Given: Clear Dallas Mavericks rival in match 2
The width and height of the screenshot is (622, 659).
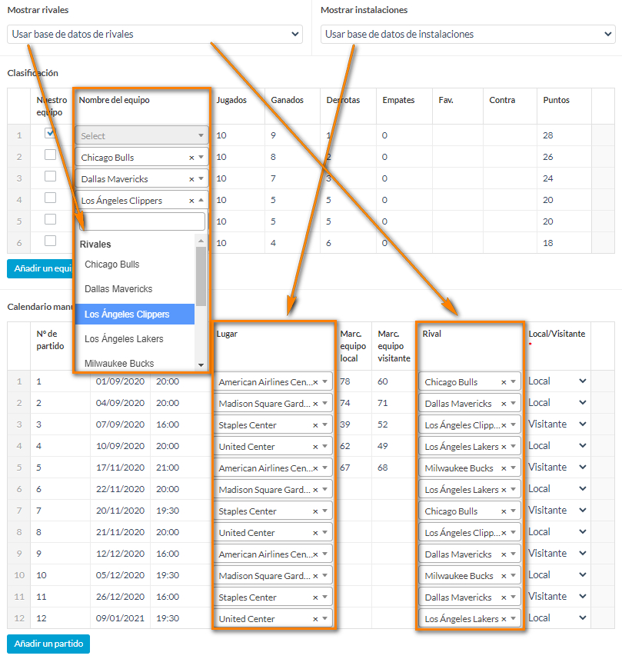Looking at the screenshot, I should click(504, 404).
